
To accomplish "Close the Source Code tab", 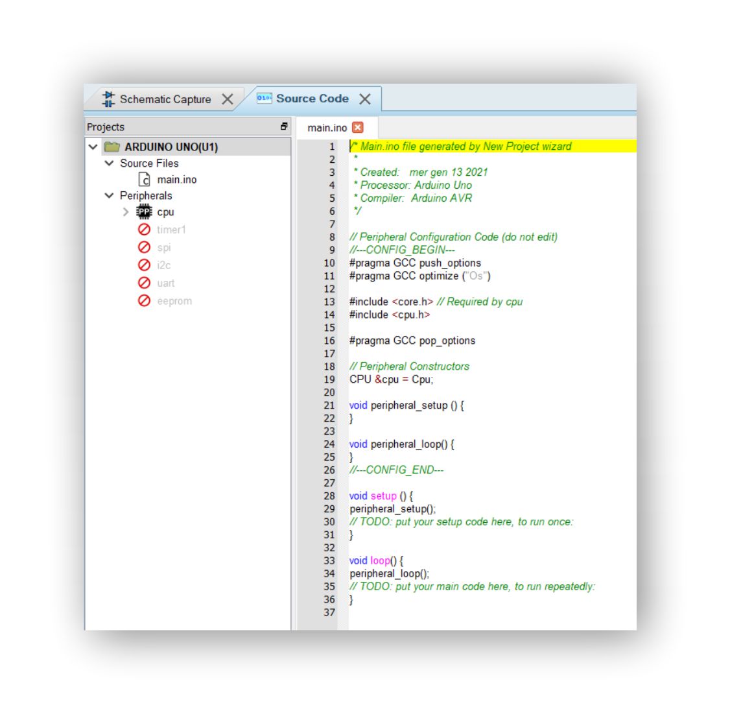I will (x=365, y=99).
